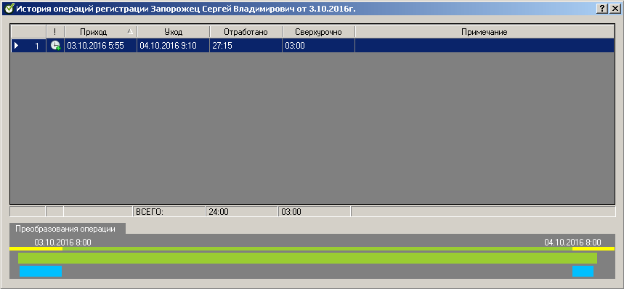Viewport: 624px width, 289px height.
Task: Click the Уход column header
Action: 173,32
